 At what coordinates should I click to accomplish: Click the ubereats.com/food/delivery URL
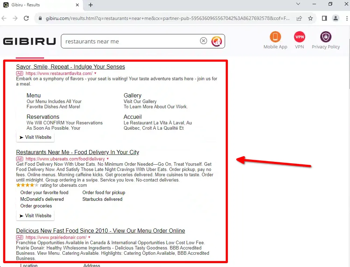pyautogui.click(x=65, y=159)
